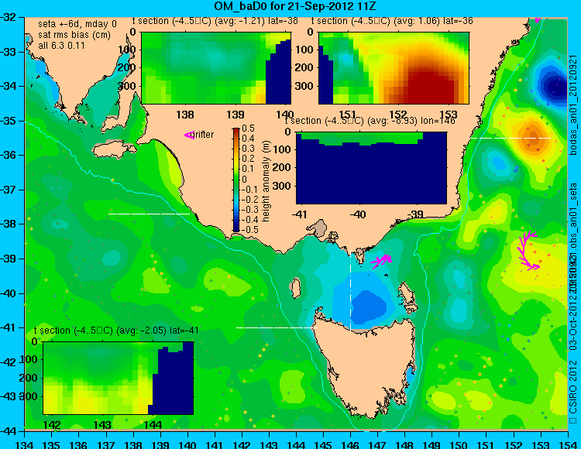Click Kangaroo Island off South Australia
Screen dimensions: 581x449
click(x=114, y=149)
